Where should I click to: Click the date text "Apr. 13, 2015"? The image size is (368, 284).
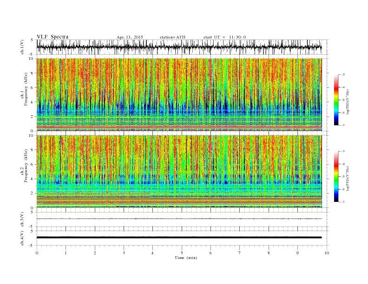click(x=130, y=37)
